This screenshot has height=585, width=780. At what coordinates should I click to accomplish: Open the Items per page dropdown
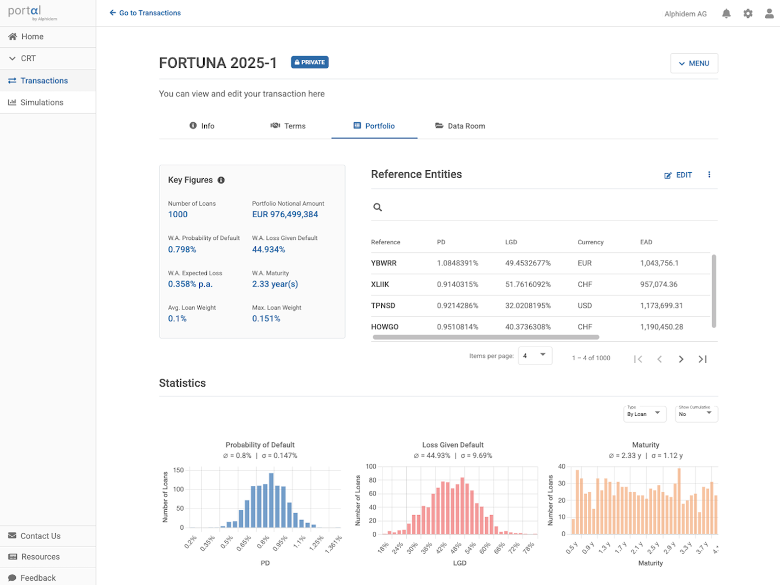535,356
